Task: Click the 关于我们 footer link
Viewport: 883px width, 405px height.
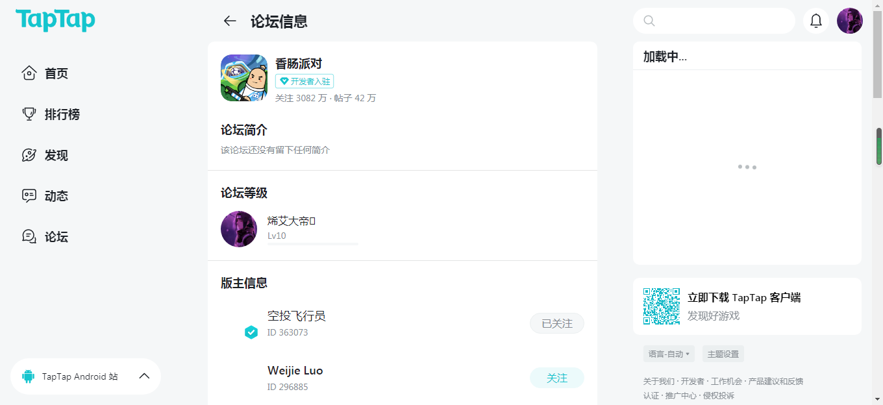Action: tap(659, 381)
